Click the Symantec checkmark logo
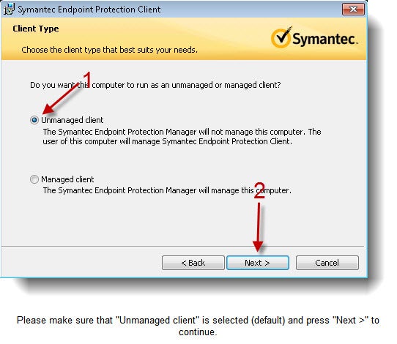397x344 pixels. 281,37
